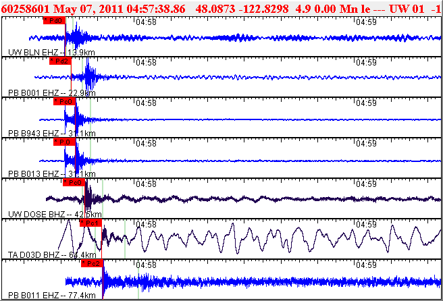Click the red pick flag on TA D03D trace

[90, 223]
